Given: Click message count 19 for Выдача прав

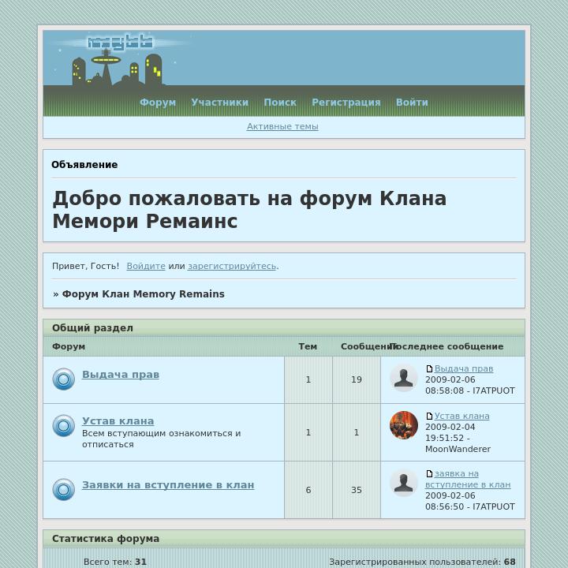Looking at the screenshot, I should pyautogui.click(x=357, y=379).
